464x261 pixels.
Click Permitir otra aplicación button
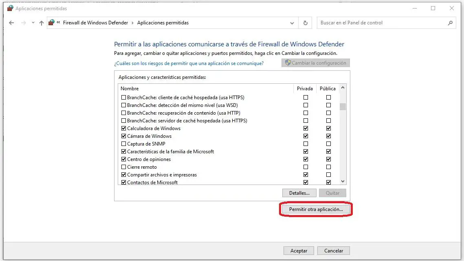point(316,209)
